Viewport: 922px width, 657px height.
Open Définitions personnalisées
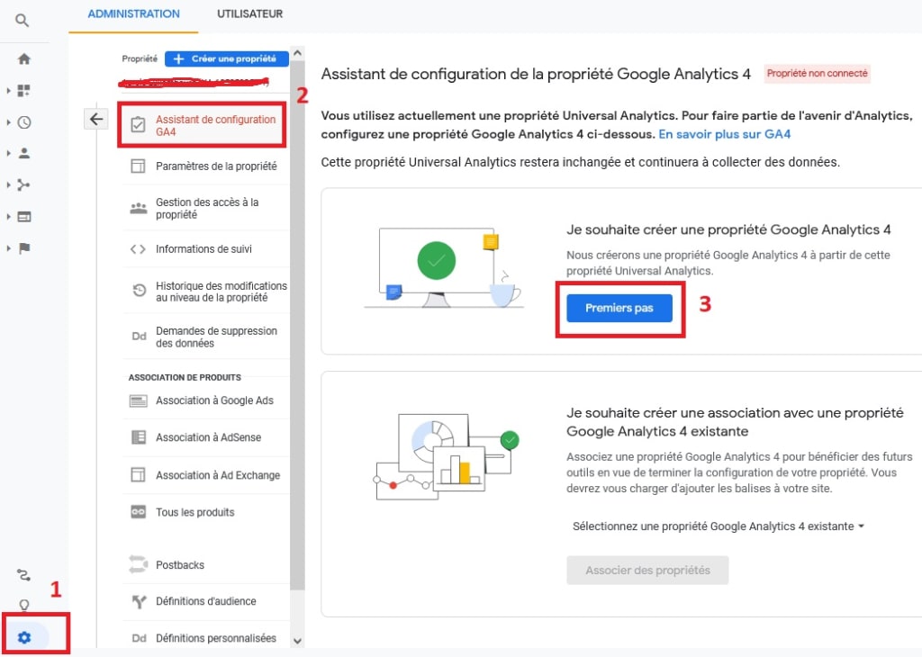point(206,638)
